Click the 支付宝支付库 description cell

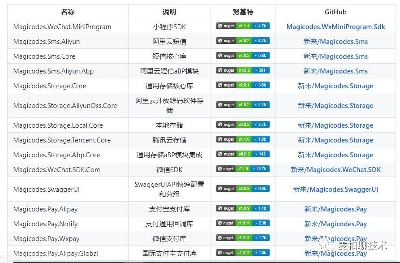tap(169, 209)
